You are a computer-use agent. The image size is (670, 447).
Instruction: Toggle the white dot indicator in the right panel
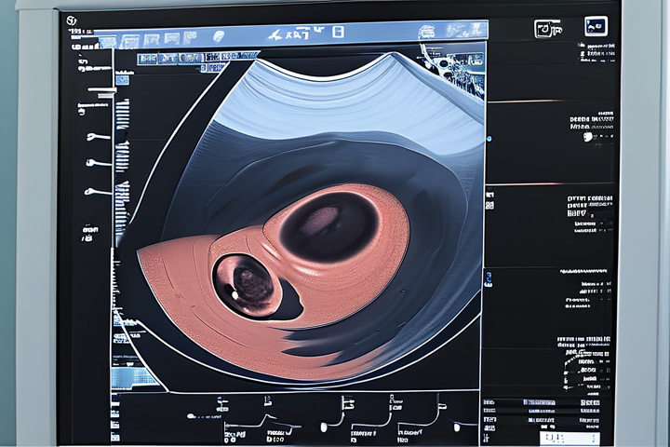pyautogui.click(x=588, y=137)
